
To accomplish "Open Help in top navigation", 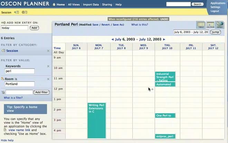I will (118, 4).
